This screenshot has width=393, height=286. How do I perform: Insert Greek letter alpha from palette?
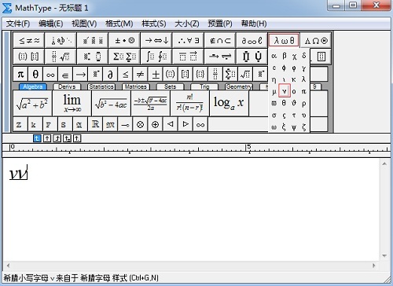coord(274,56)
